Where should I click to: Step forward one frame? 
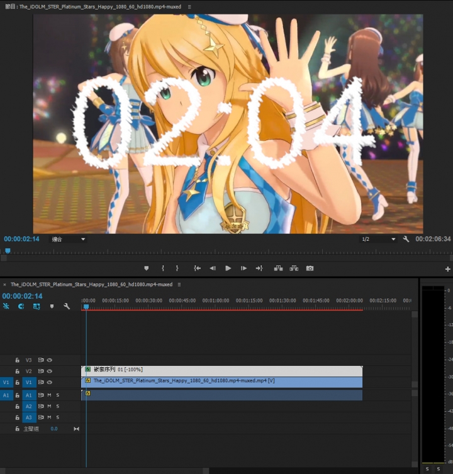coord(243,268)
